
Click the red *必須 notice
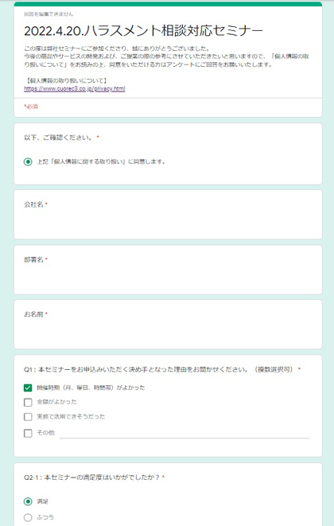pyautogui.click(x=31, y=107)
